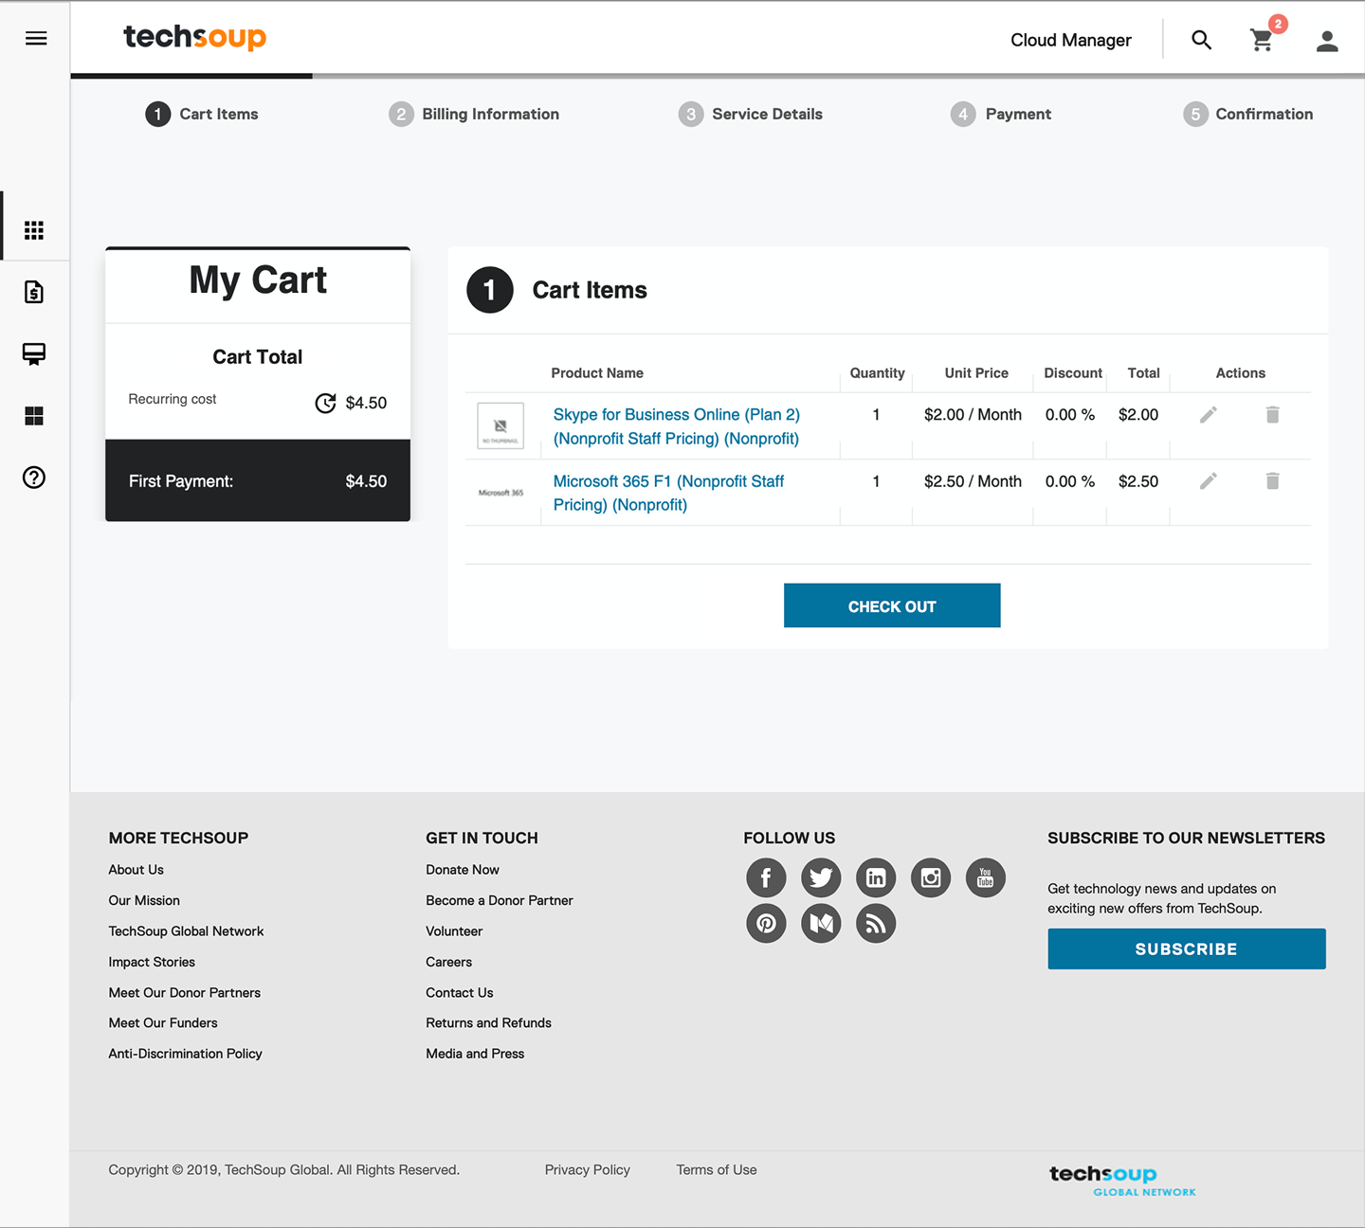Viewport: 1365px width, 1228px height.
Task: Click the Product Name column header
Action: coord(597,373)
